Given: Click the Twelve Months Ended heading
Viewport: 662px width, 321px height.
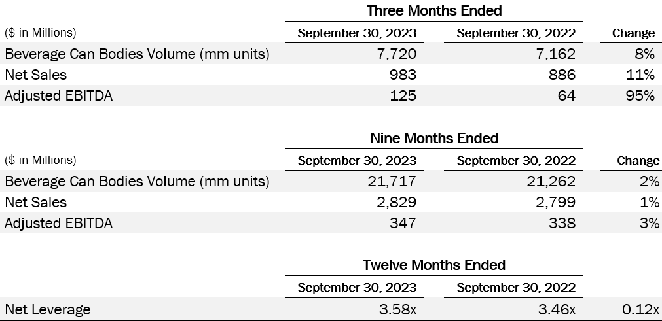Looking at the screenshot, I should 434,265.
